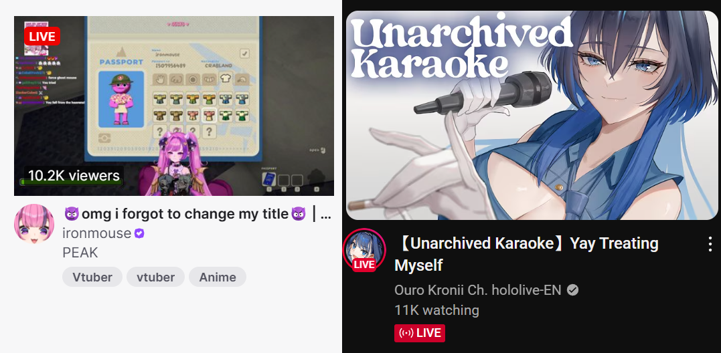This screenshot has height=353, width=721.
Task: Open the PEAK game category link
Action: coord(80,253)
